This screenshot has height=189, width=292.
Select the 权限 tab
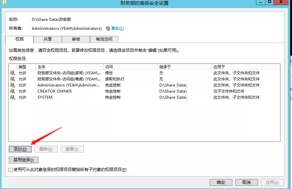(x=20, y=39)
